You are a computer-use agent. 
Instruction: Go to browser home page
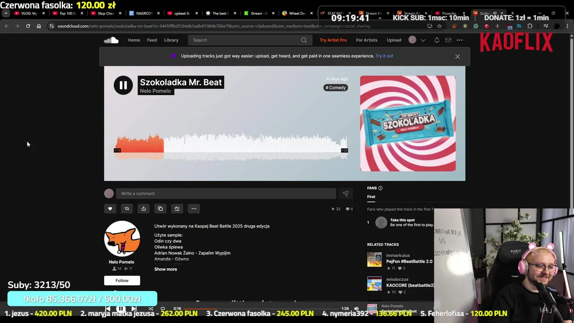(39, 26)
